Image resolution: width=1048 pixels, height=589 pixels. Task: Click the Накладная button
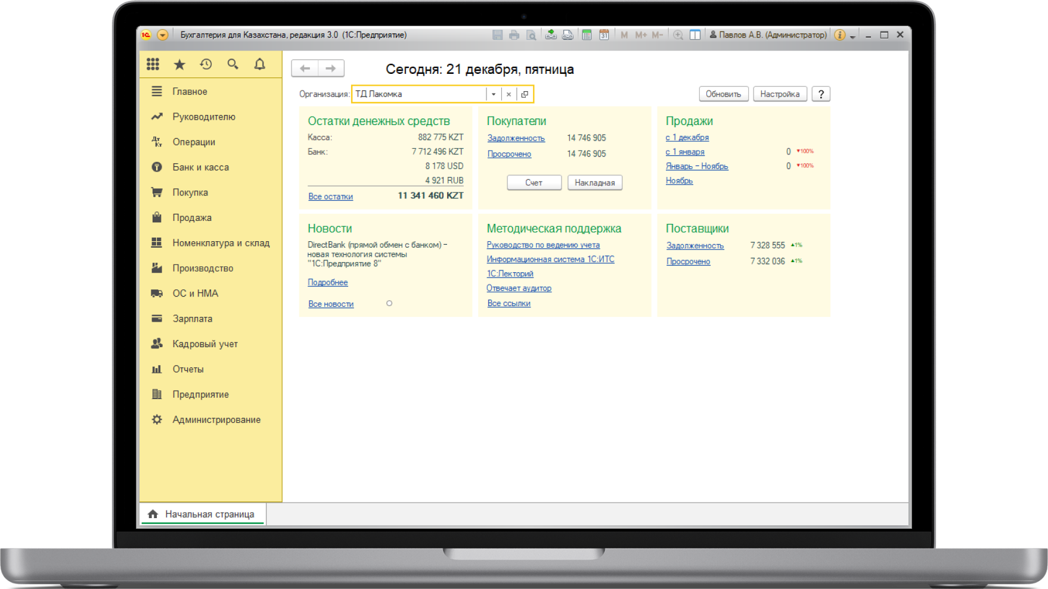(x=594, y=183)
